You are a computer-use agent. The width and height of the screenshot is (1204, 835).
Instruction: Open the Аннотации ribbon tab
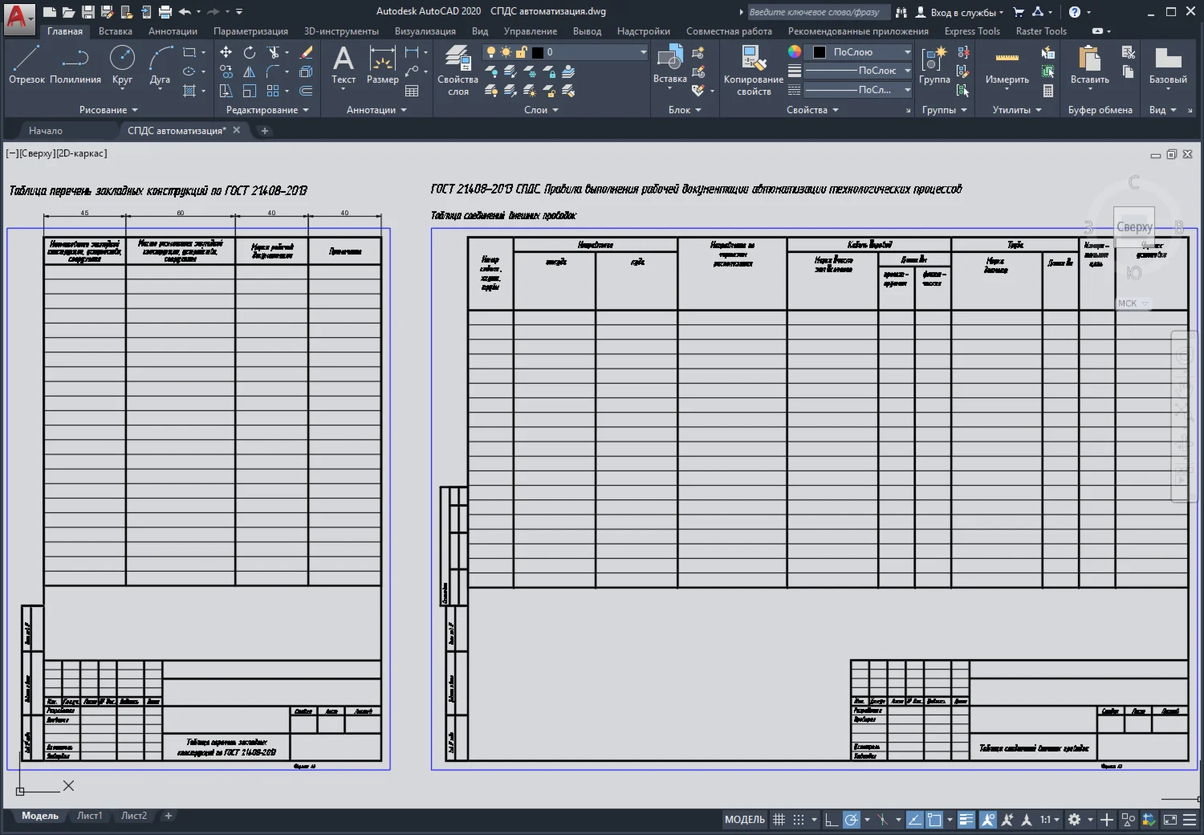[173, 31]
